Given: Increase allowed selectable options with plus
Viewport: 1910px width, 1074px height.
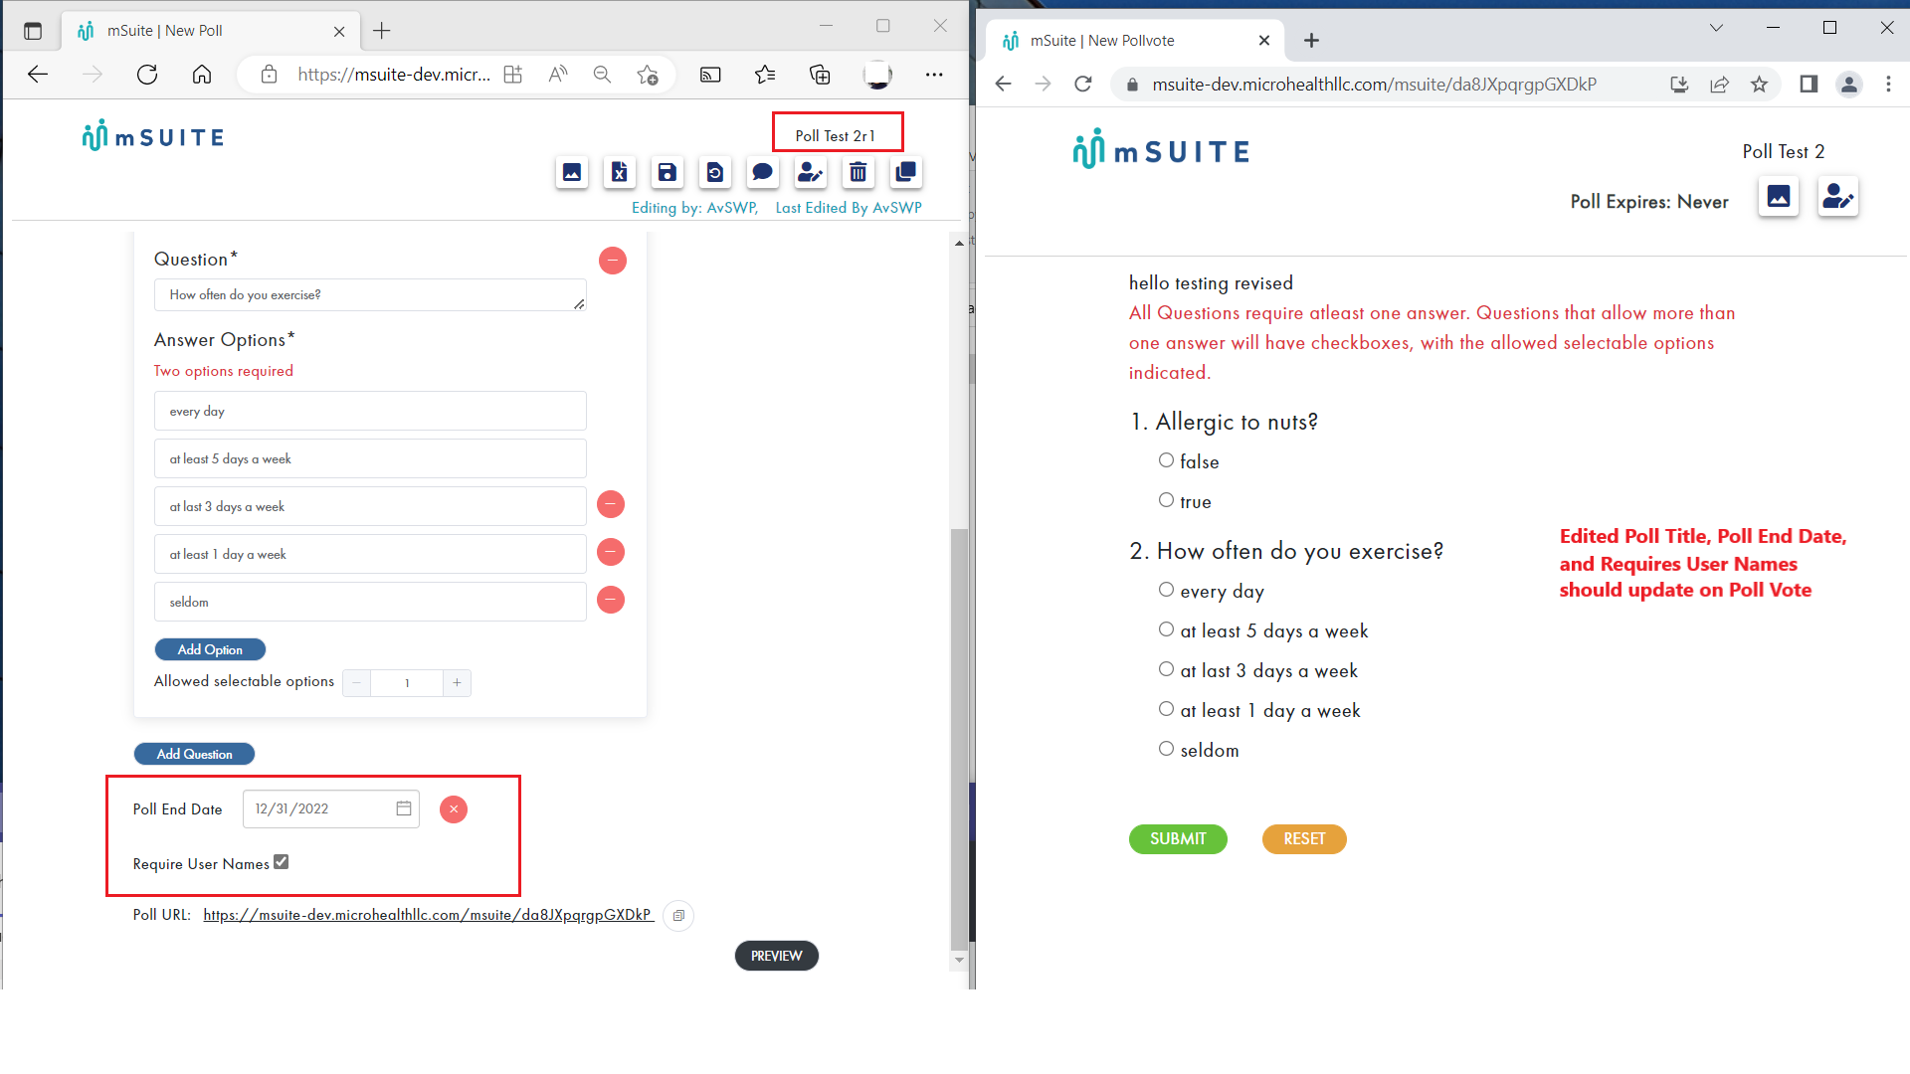Looking at the screenshot, I should [457, 682].
